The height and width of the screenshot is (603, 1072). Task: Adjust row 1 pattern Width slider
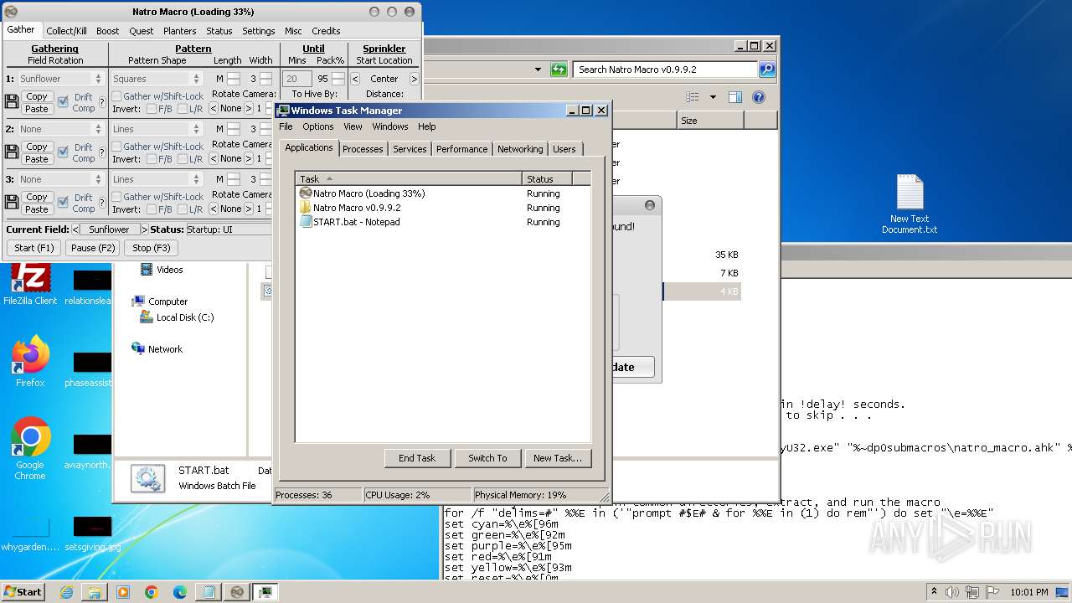(265, 79)
